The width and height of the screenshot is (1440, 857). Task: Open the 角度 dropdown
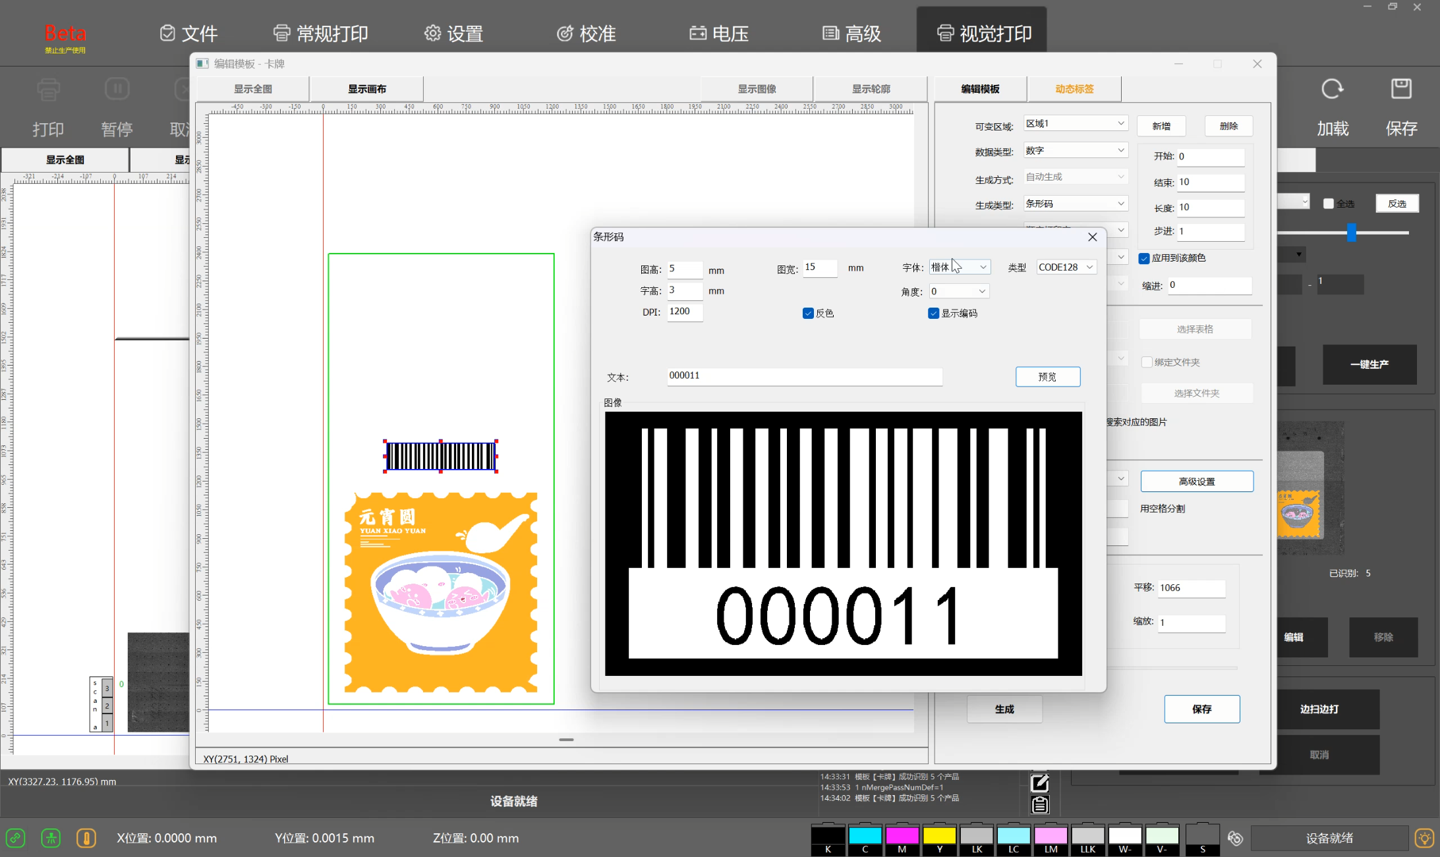click(959, 291)
